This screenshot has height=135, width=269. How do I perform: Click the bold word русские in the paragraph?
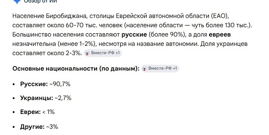pyautogui.click(x=134, y=35)
